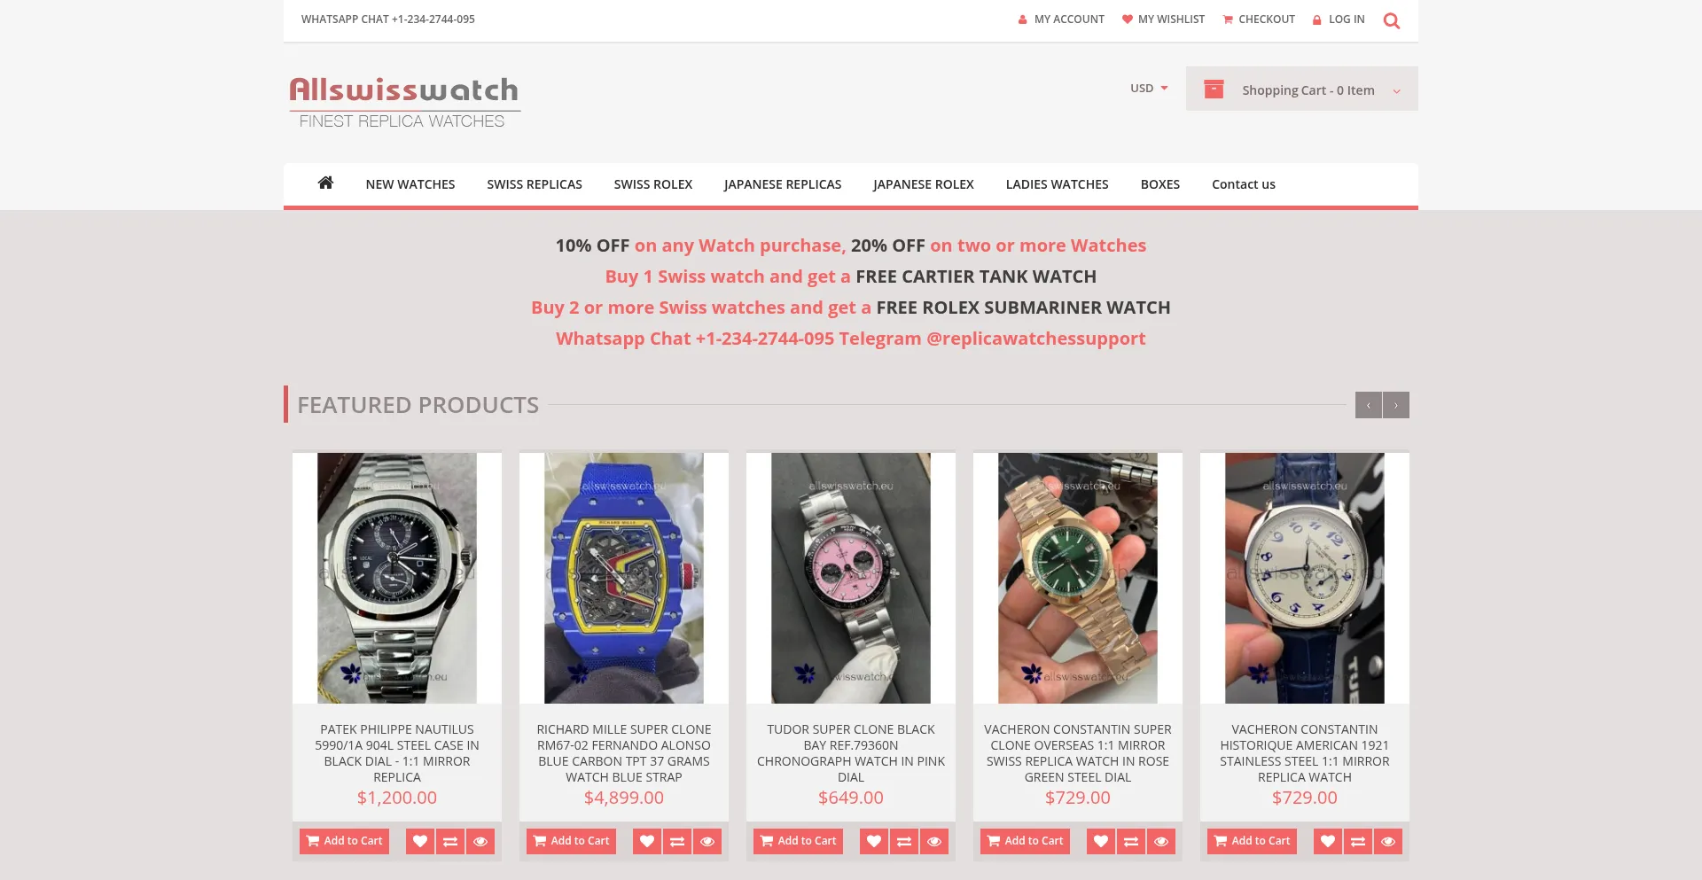
Task: Add Patek Philippe Nautilus to wishlist heart
Action: [x=420, y=841]
